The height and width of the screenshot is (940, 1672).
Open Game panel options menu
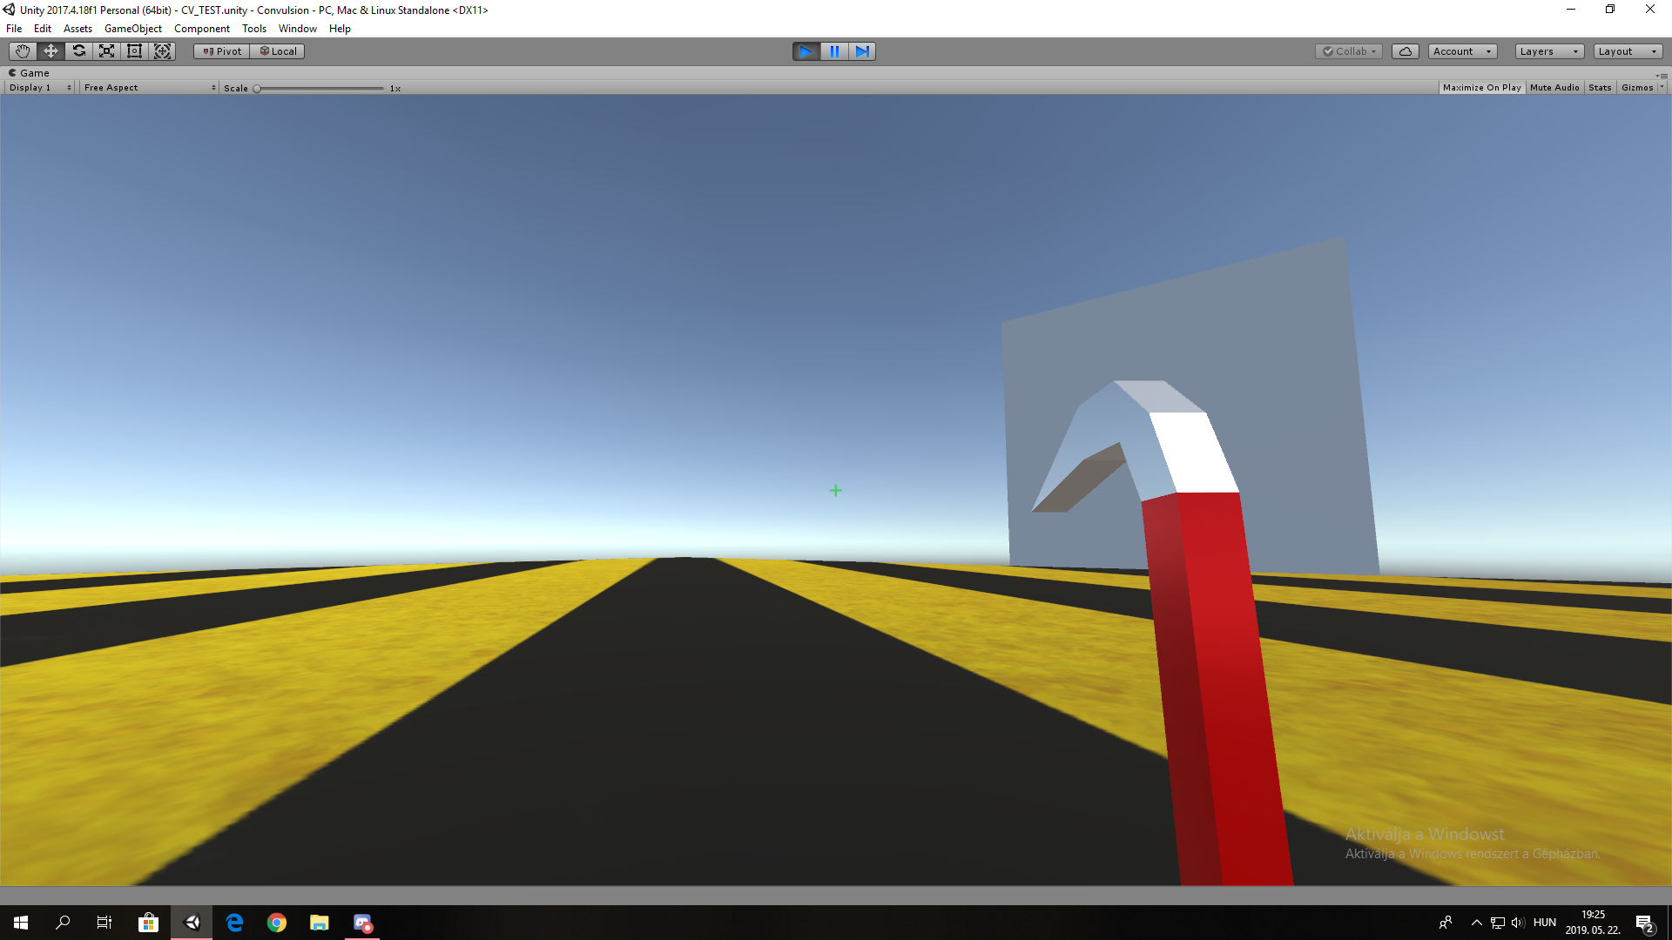[x=1662, y=75]
